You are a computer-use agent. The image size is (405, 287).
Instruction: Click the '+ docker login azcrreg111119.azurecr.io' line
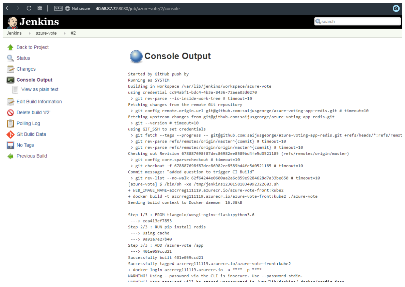click(195, 270)
